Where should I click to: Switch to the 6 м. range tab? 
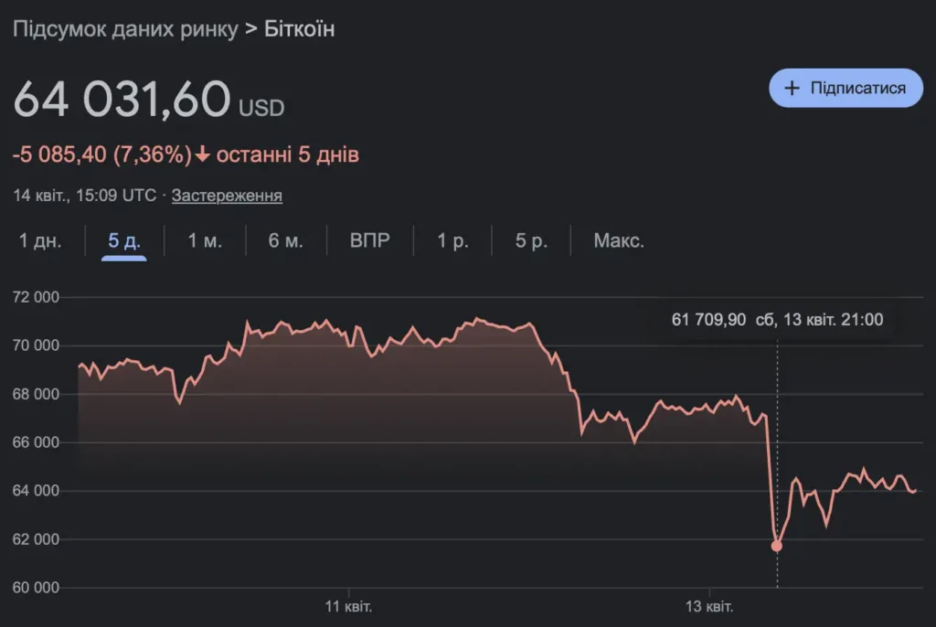(x=286, y=241)
